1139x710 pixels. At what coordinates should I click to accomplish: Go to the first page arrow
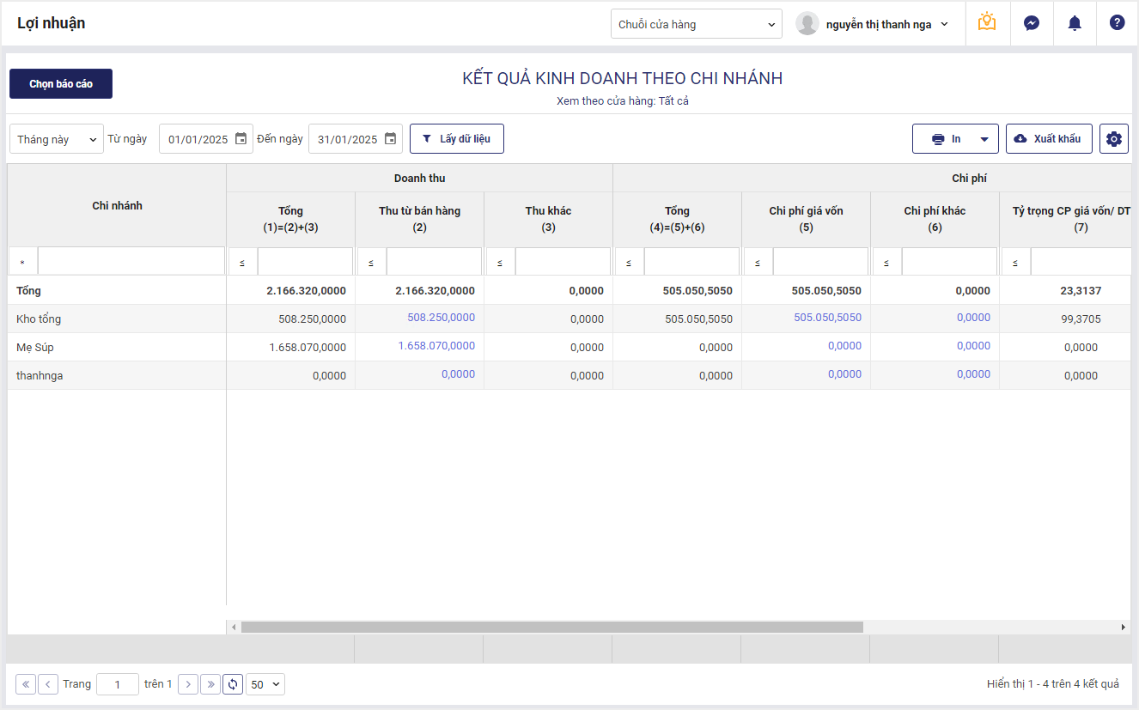[x=26, y=684]
